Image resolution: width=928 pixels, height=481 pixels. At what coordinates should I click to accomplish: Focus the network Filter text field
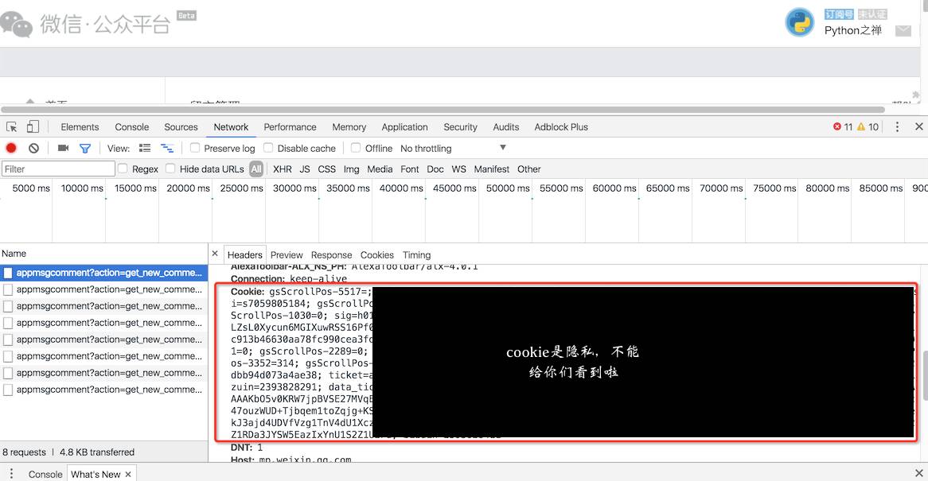coord(58,169)
